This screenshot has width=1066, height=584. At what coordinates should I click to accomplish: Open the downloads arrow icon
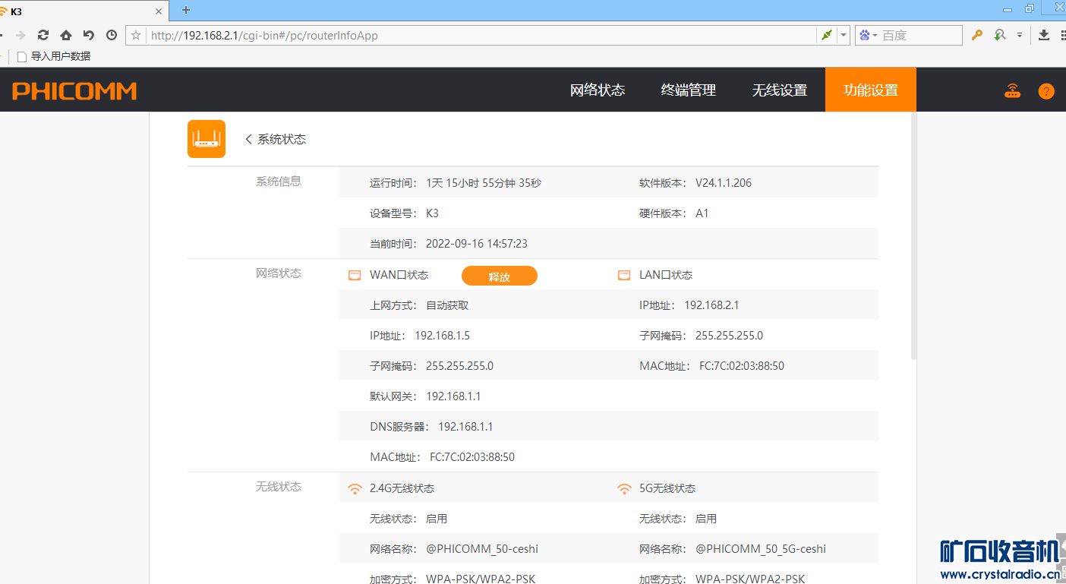[x=1044, y=35]
